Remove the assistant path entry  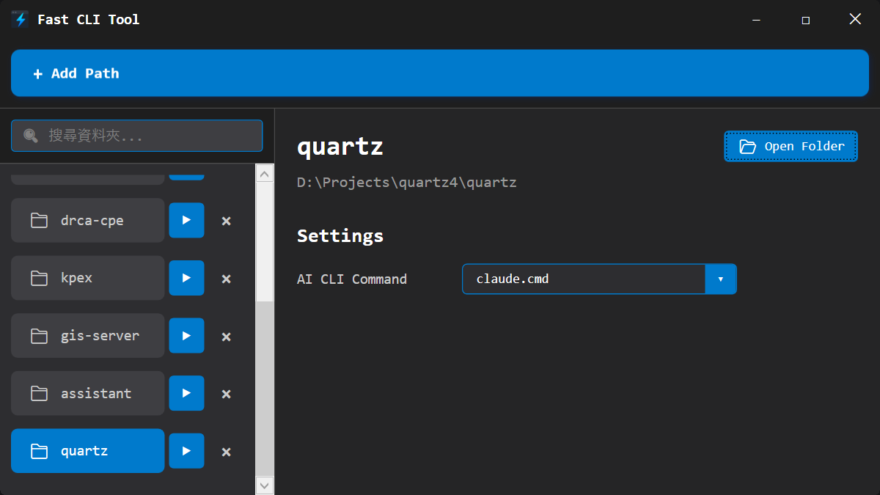[x=226, y=393]
